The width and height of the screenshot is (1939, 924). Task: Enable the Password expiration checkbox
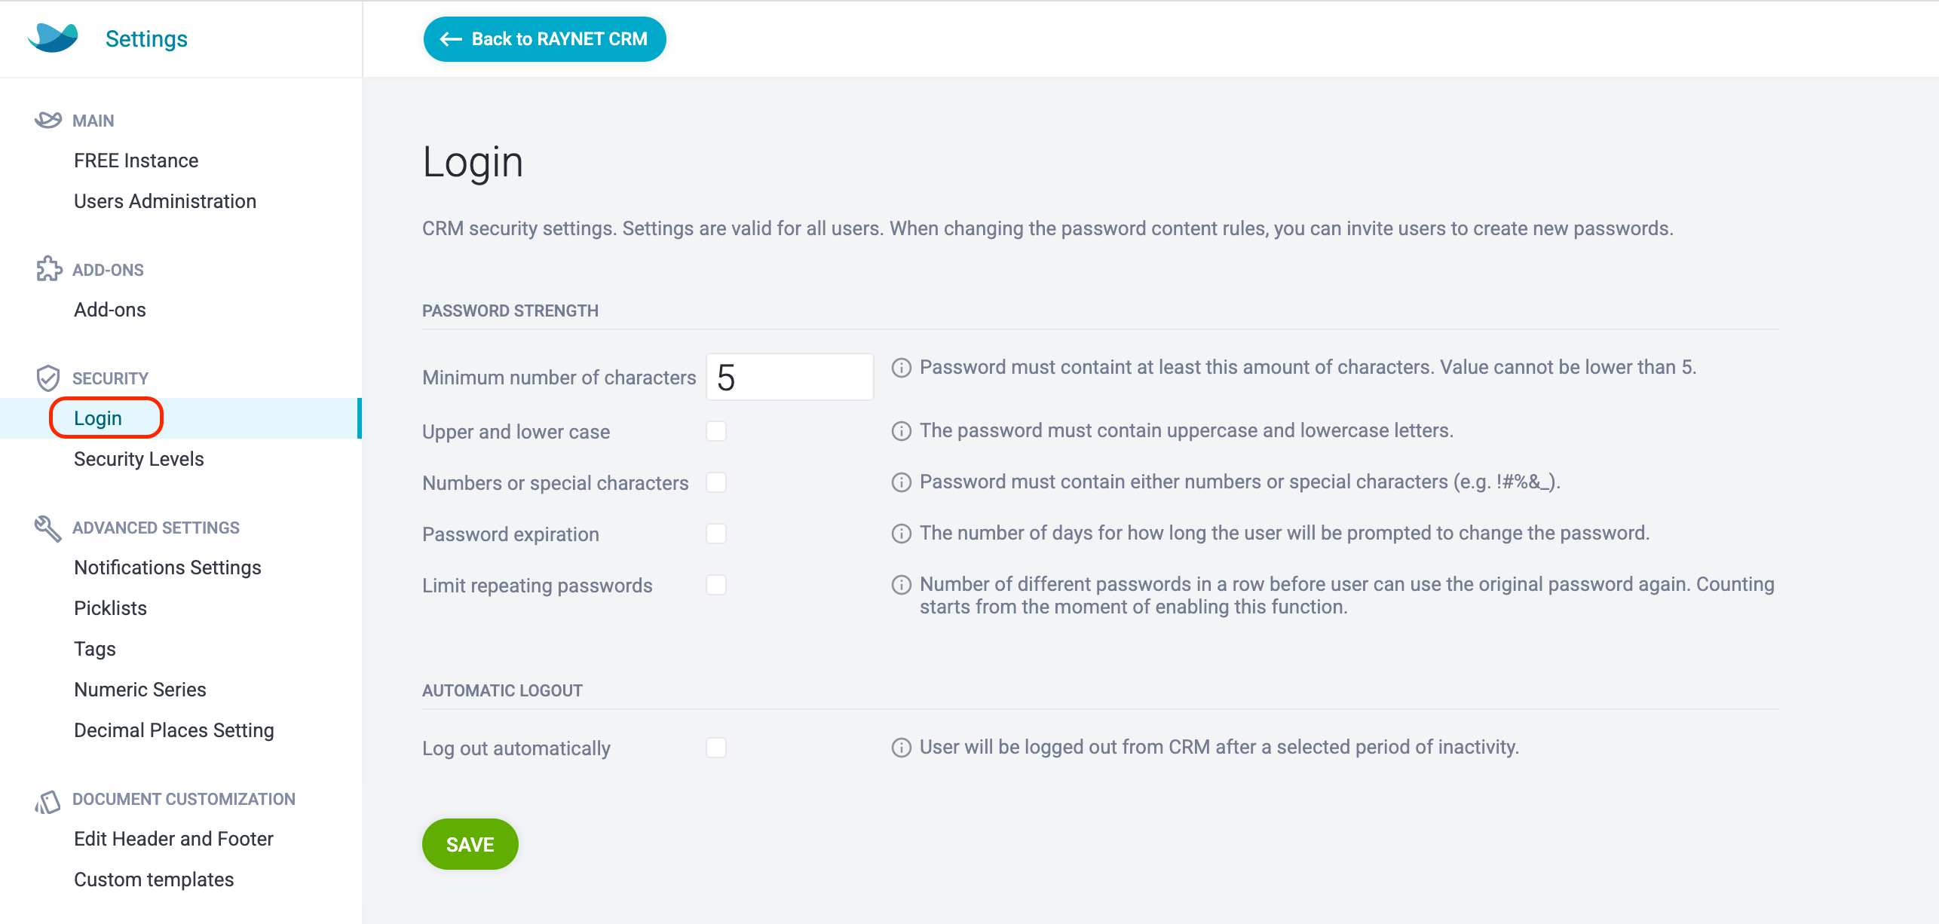pos(716,534)
